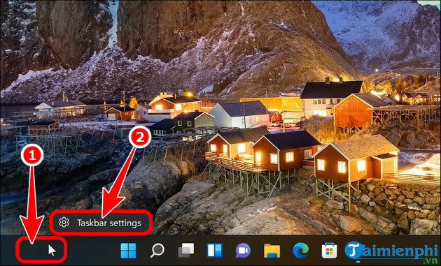Image resolution: width=441 pixels, height=266 pixels.
Task: Open the Microsoft Store icon
Action: (329, 251)
